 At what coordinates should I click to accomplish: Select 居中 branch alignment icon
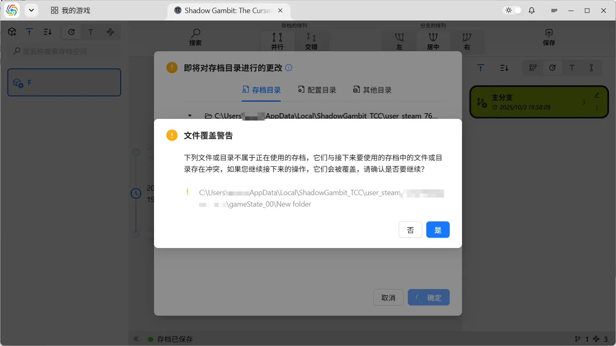[433, 41]
